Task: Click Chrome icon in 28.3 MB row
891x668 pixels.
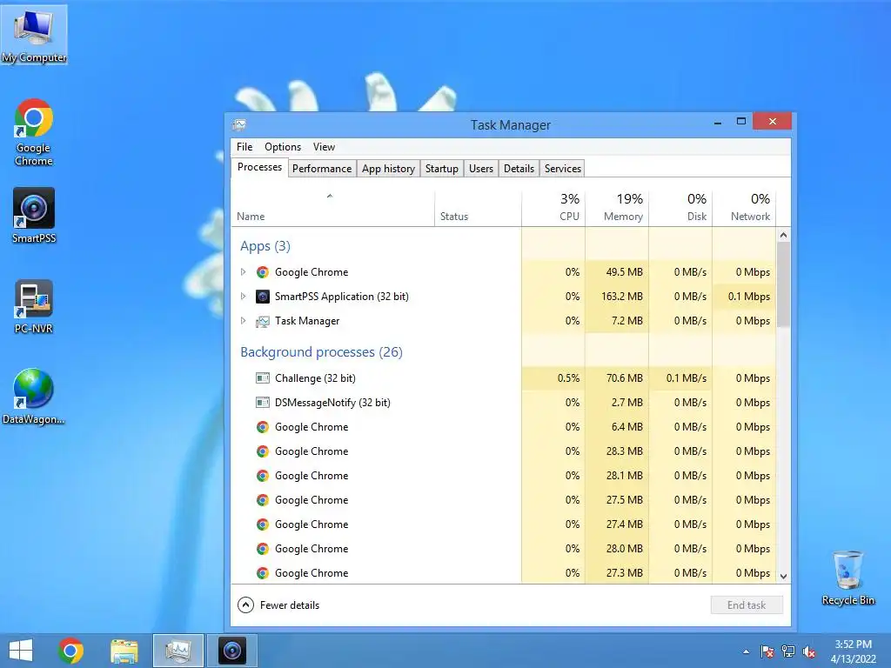Action: point(263,451)
